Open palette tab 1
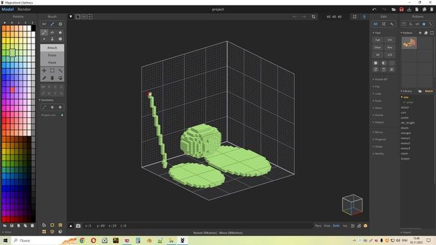The image size is (436, 245). coord(18,22)
